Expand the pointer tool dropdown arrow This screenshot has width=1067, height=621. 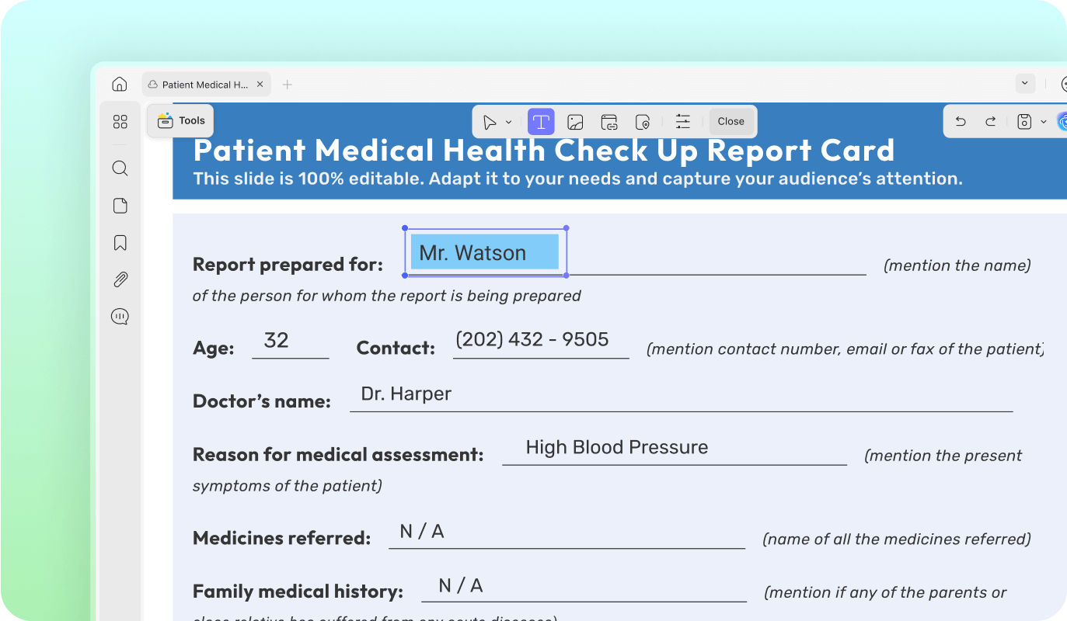pyautogui.click(x=508, y=122)
